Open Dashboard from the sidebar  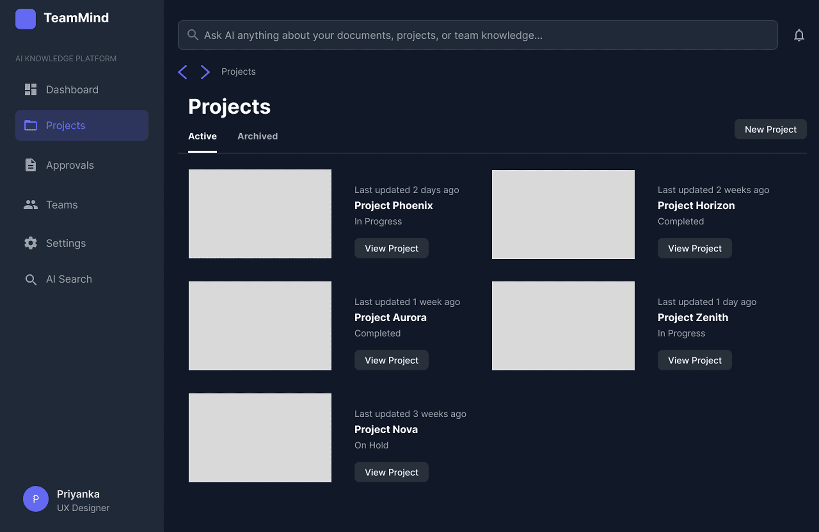pos(72,90)
